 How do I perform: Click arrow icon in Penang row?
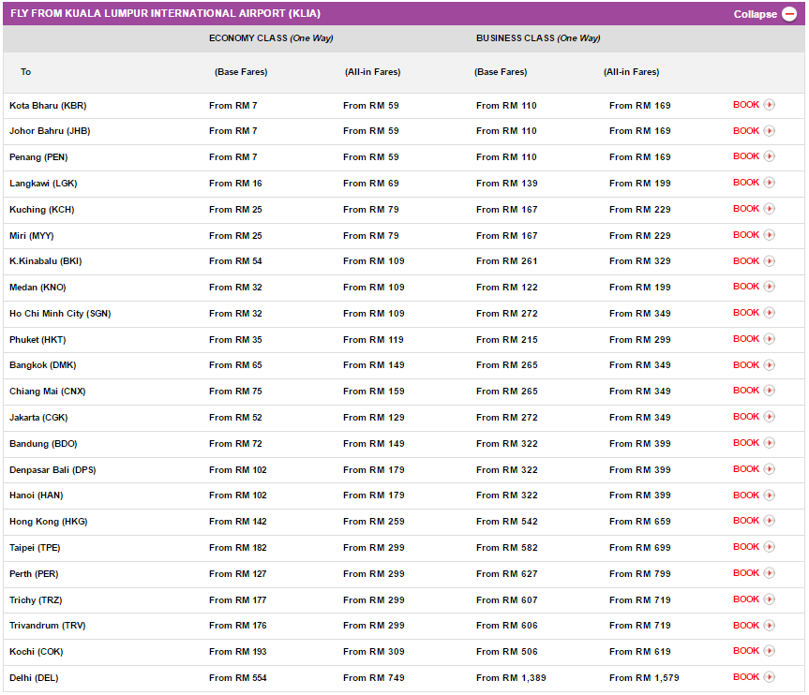coord(770,156)
